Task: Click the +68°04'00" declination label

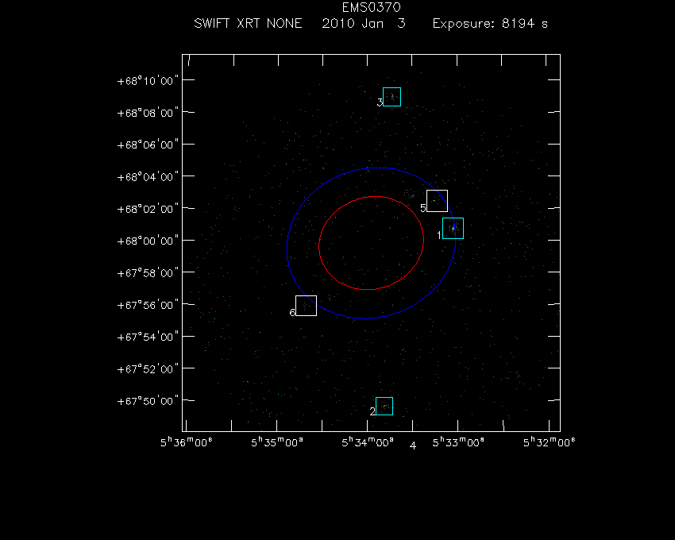Action: tap(148, 177)
